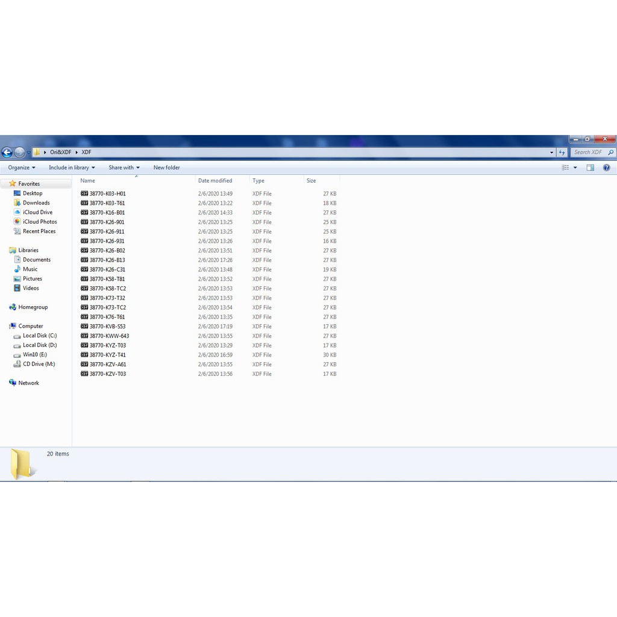Viewport: 617px width, 617px height.
Task: Select file 38770-K26-B13
Action: click(107, 260)
